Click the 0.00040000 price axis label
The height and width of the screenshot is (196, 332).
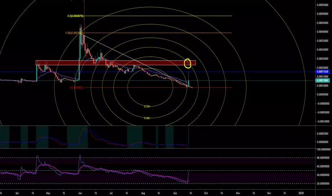[323, 32]
